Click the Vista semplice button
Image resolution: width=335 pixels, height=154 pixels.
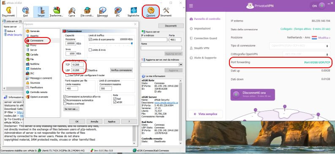tap(205, 114)
